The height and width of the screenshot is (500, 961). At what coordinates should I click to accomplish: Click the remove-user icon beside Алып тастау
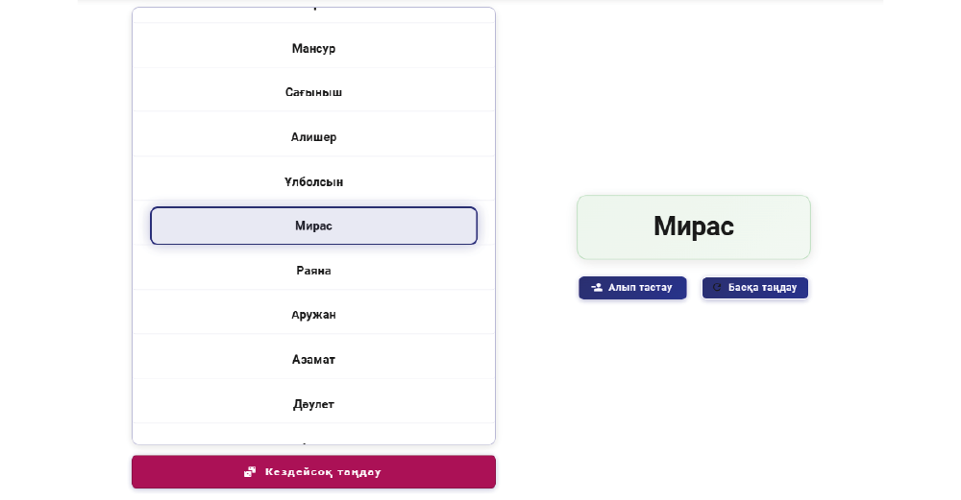pos(597,287)
